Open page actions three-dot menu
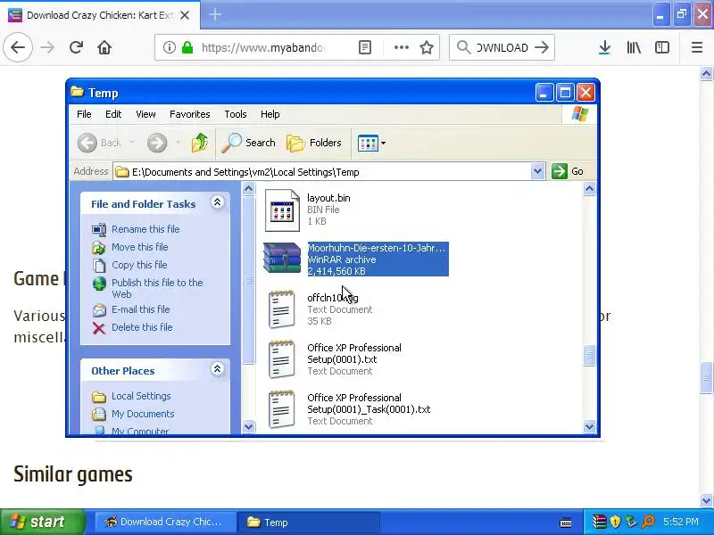 point(401,47)
